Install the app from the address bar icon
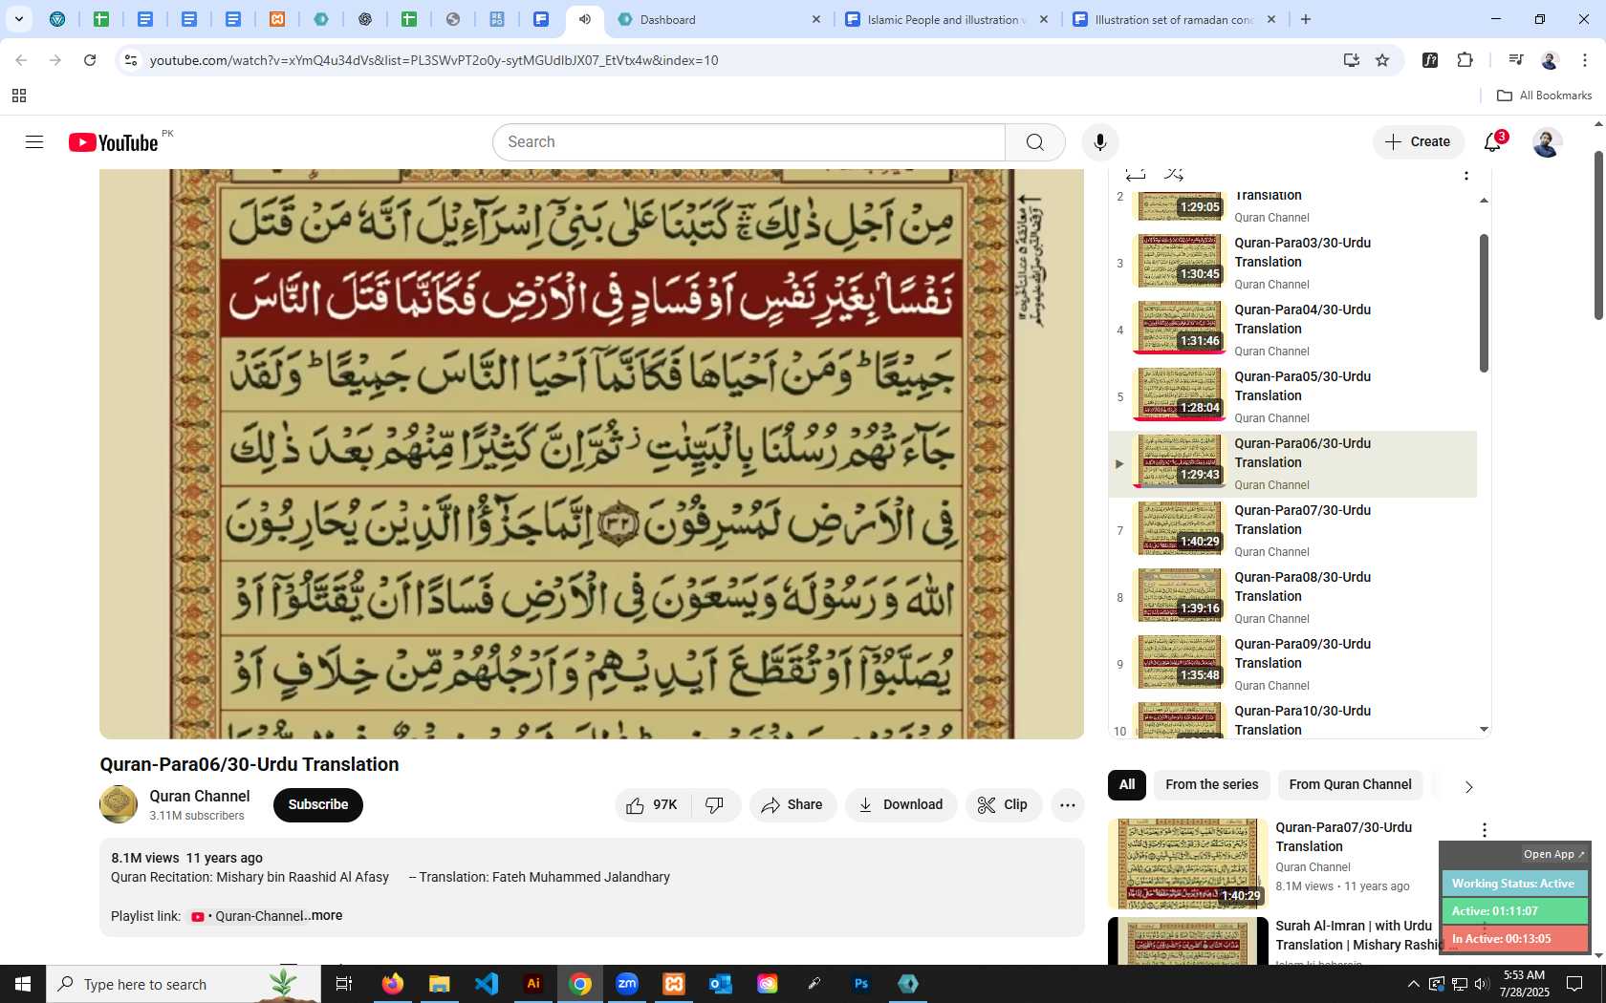1606x1003 pixels. 1351,60
